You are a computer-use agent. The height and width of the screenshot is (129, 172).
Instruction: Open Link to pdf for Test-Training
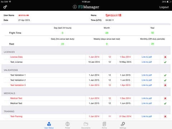click(147, 116)
